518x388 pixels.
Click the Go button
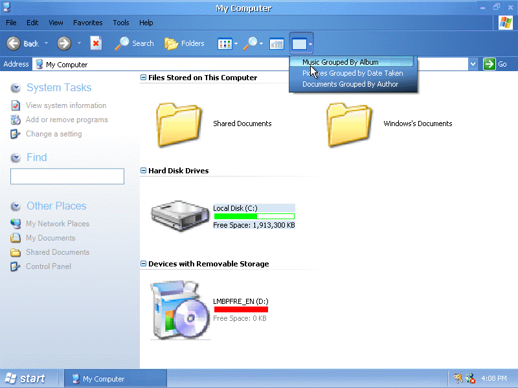coord(495,64)
